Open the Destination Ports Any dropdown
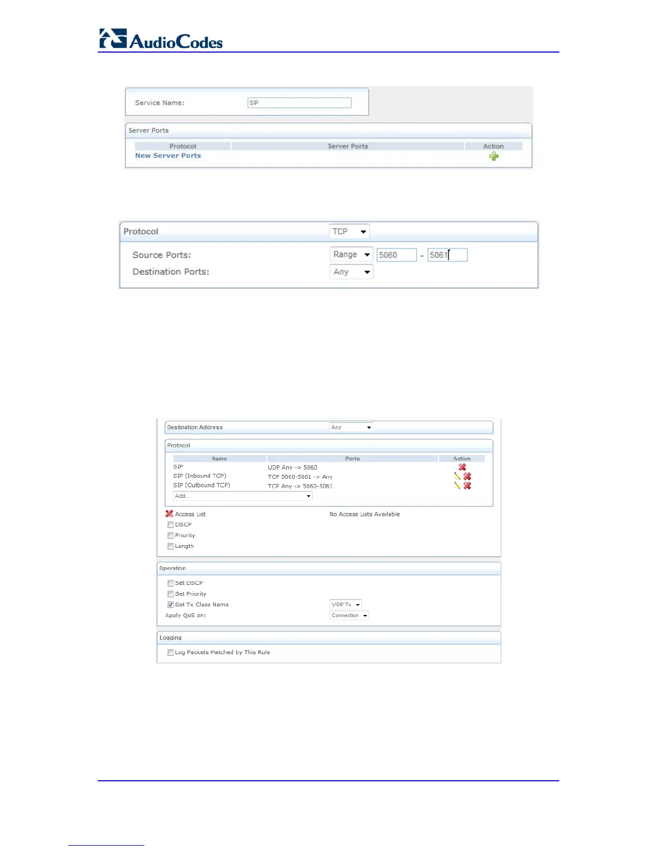The width and height of the screenshot is (657, 850). click(352, 272)
